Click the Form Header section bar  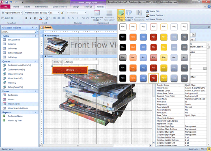click(81, 36)
